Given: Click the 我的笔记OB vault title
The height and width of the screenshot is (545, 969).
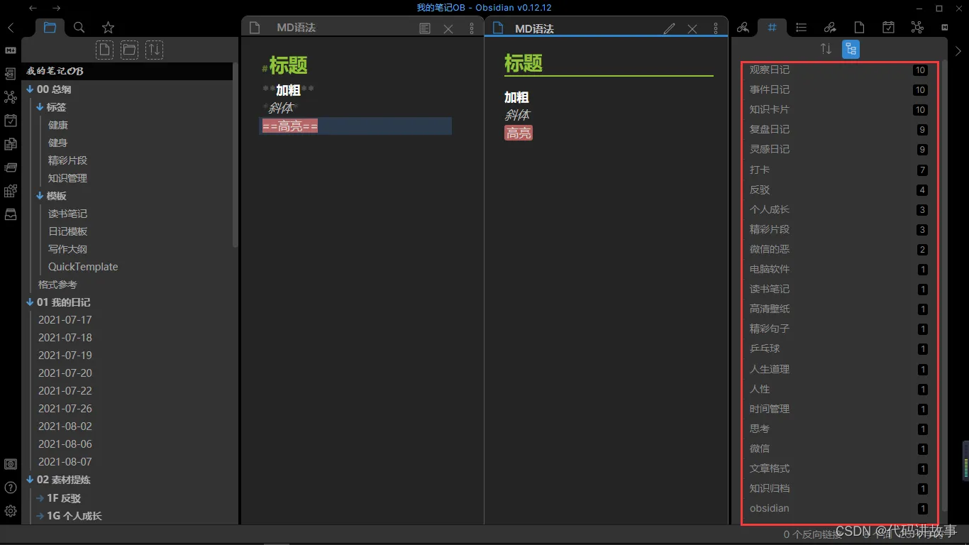Looking at the screenshot, I should 55,71.
